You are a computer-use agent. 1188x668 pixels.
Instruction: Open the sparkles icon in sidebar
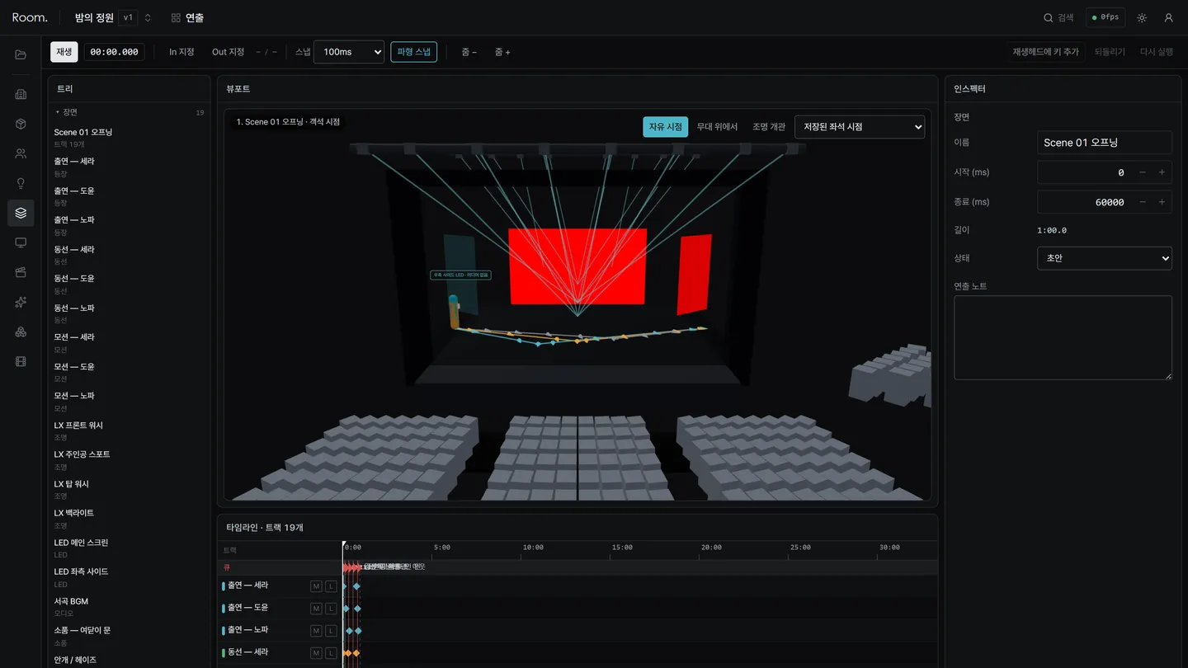point(21,302)
